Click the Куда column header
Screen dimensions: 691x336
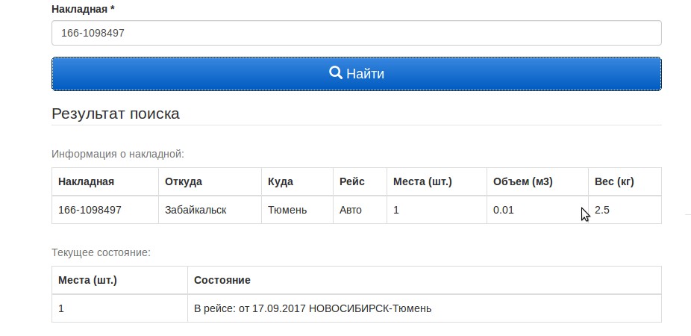point(281,181)
